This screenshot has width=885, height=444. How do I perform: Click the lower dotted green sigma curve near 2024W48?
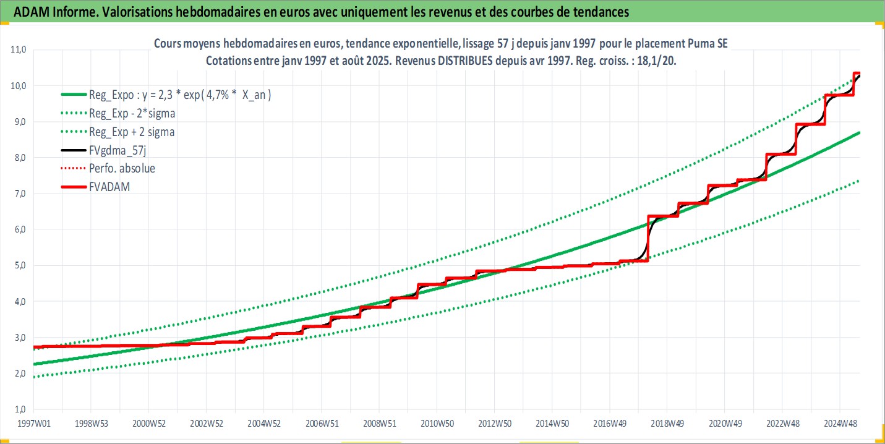click(x=840, y=189)
